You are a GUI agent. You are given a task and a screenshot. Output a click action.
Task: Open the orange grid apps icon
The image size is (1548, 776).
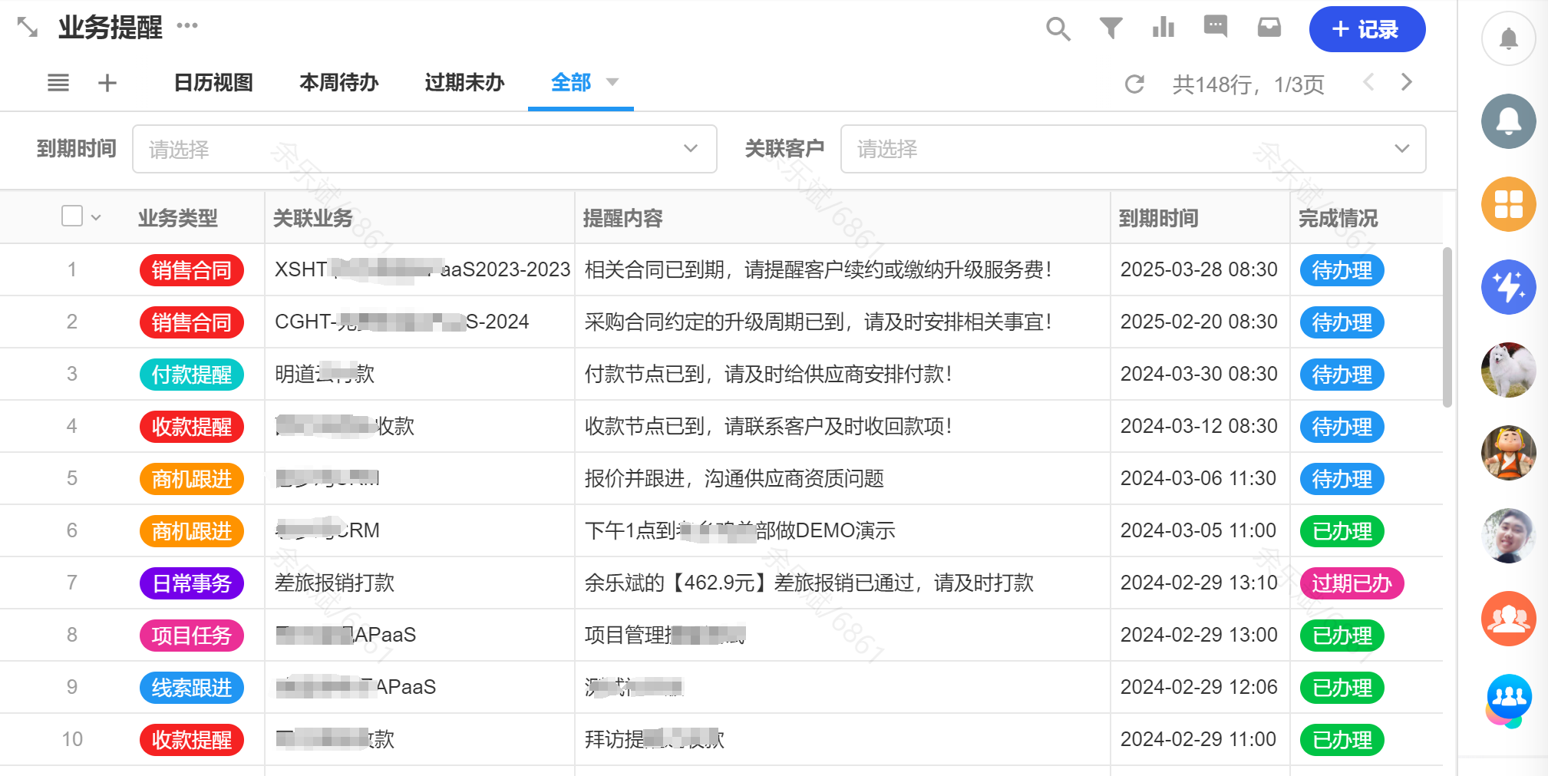pos(1508,204)
